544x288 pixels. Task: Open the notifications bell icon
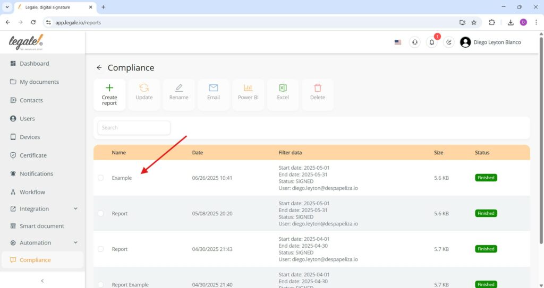tap(431, 42)
